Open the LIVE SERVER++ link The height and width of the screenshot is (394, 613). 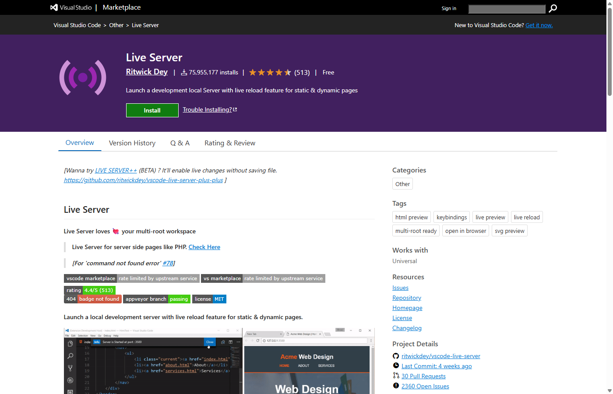pyautogui.click(x=116, y=170)
